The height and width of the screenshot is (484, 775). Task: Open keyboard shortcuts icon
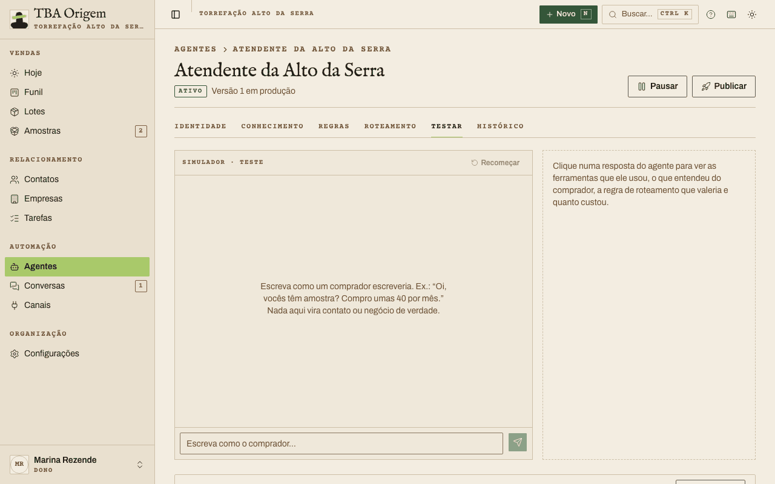[x=731, y=15]
